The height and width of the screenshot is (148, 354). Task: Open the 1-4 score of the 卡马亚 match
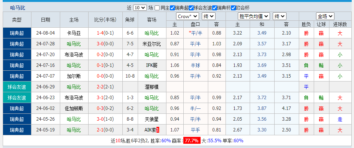tap(100, 33)
